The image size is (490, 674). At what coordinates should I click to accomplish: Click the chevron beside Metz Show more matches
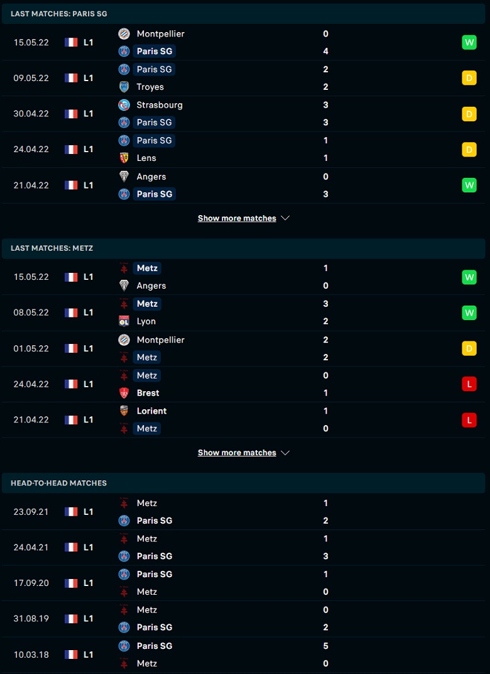[285, 453]
